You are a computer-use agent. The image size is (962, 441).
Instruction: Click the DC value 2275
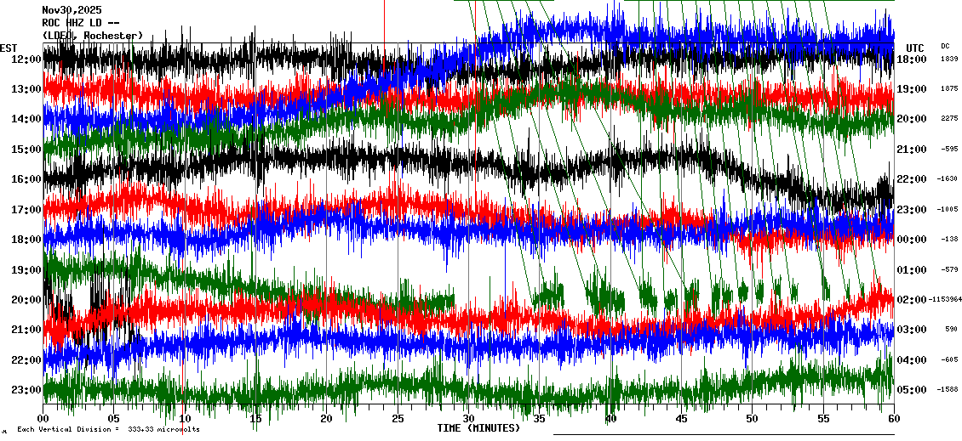point(949,119)
